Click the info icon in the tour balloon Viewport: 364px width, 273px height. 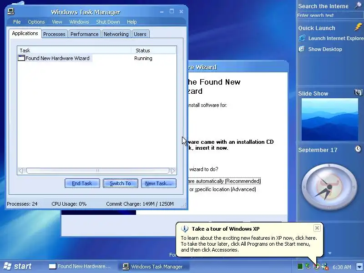coord(185,229)
